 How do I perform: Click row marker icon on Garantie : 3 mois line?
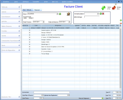click(30, 49)
